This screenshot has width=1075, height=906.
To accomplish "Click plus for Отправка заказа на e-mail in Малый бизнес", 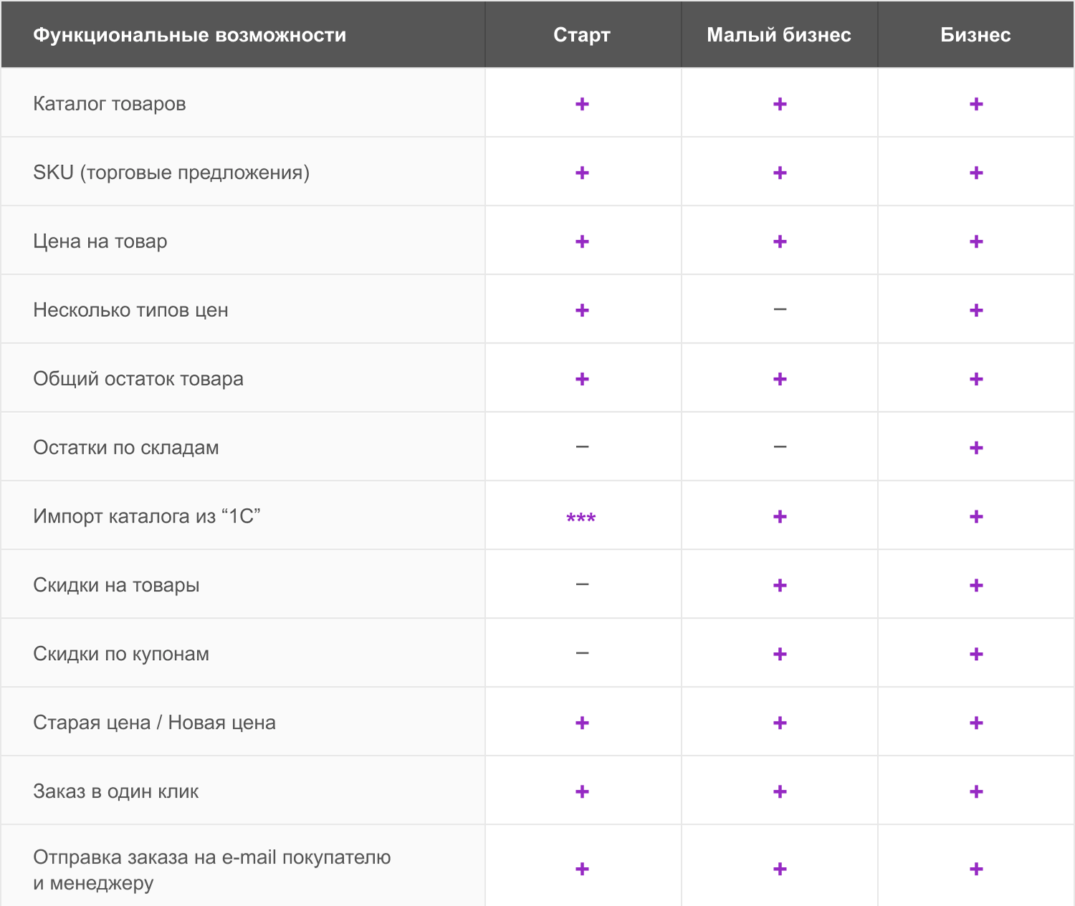I will click(780, 869).
